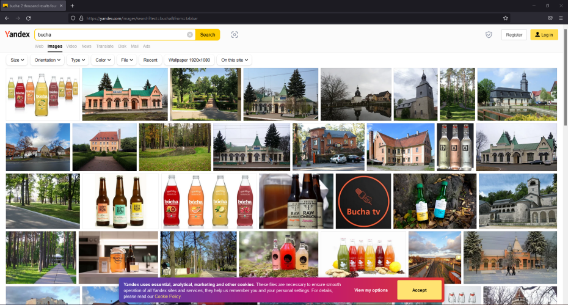Click the Yandex logo
The image size is (568, 305).
(17, 34)
